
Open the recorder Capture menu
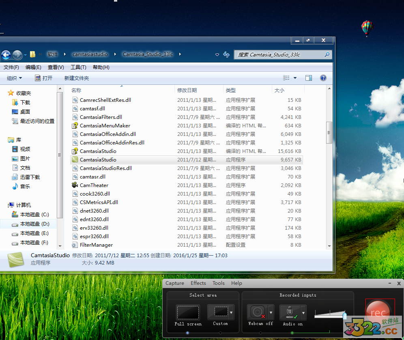(175, 283)
